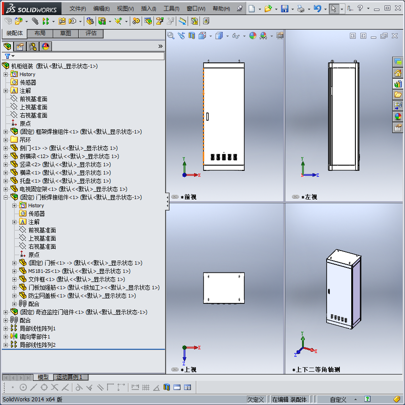The width and height of the screenshot is (405, 405).
Task: Toggle the Center Point quick snap
Action: pos(23,387)
